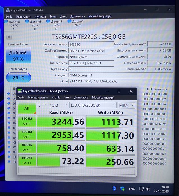Click HEX value 0000000C053CCC
179x196 pixels.
[x=154, y=129]
